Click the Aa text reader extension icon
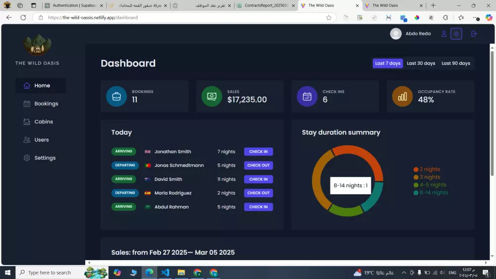This screenshot has width=496, height=279. tap(388, 18)
